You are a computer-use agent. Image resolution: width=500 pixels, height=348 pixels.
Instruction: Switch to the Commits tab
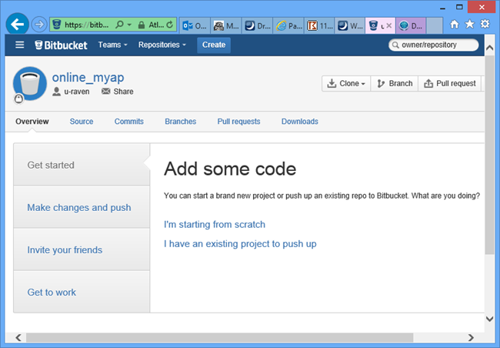(129, 122)
